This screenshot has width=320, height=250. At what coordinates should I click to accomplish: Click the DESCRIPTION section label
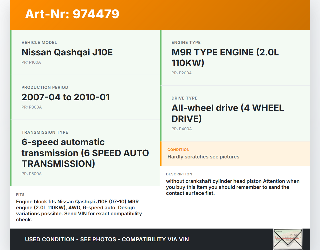click(179, 174)
